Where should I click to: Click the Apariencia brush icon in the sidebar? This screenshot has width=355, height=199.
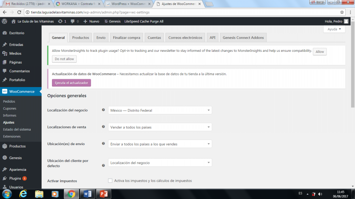pos(5,169)
